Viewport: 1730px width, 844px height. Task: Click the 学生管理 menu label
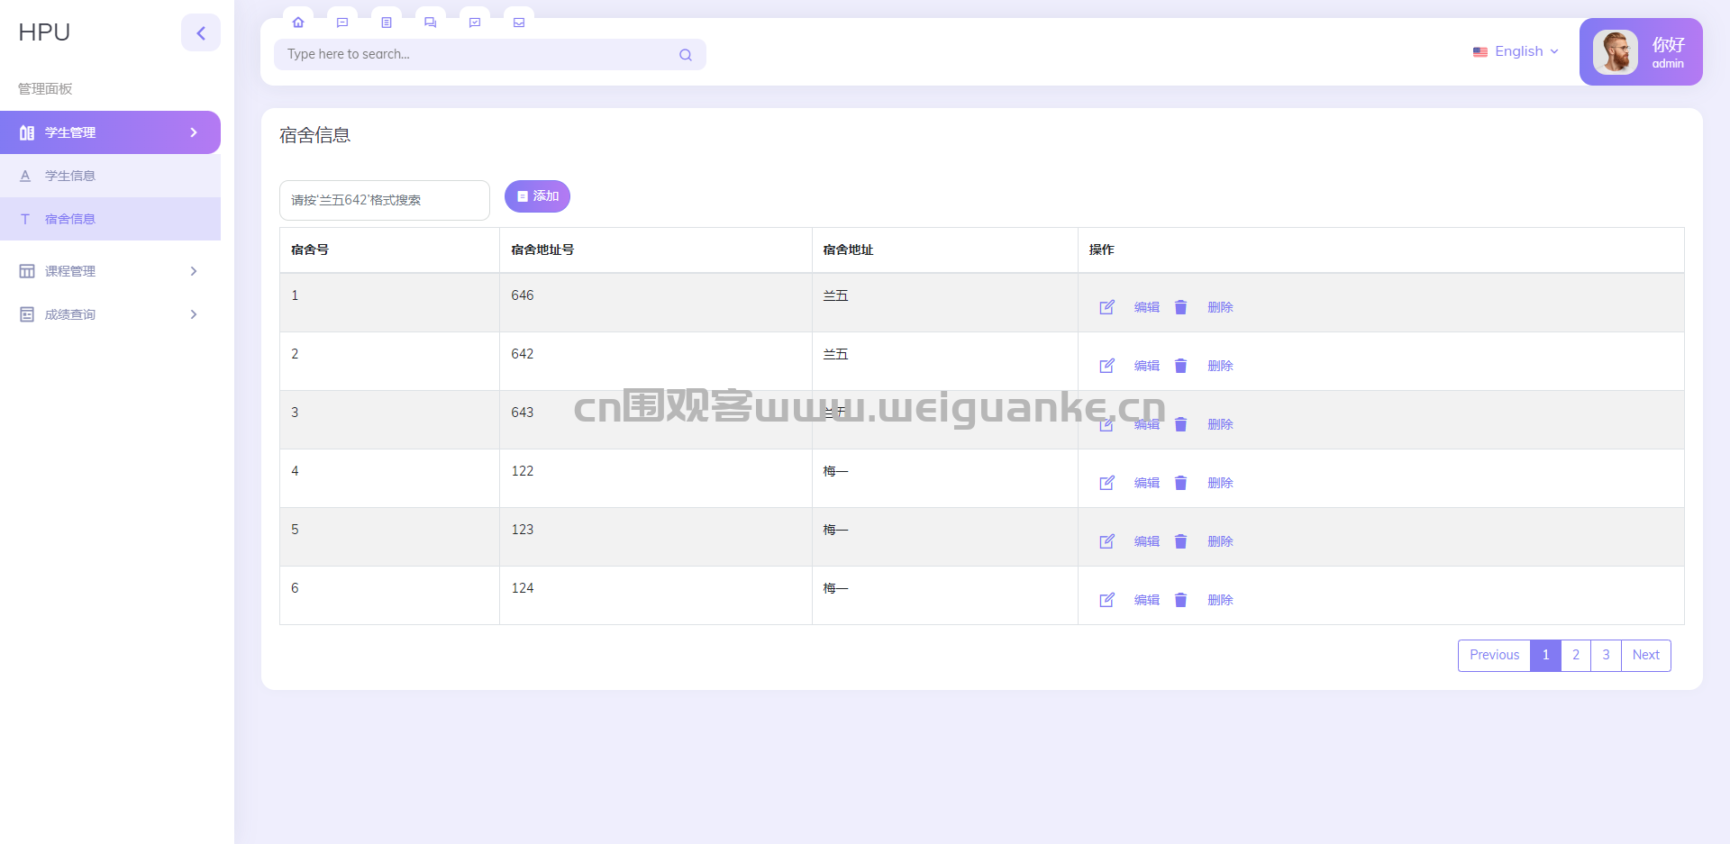point(70,132)
